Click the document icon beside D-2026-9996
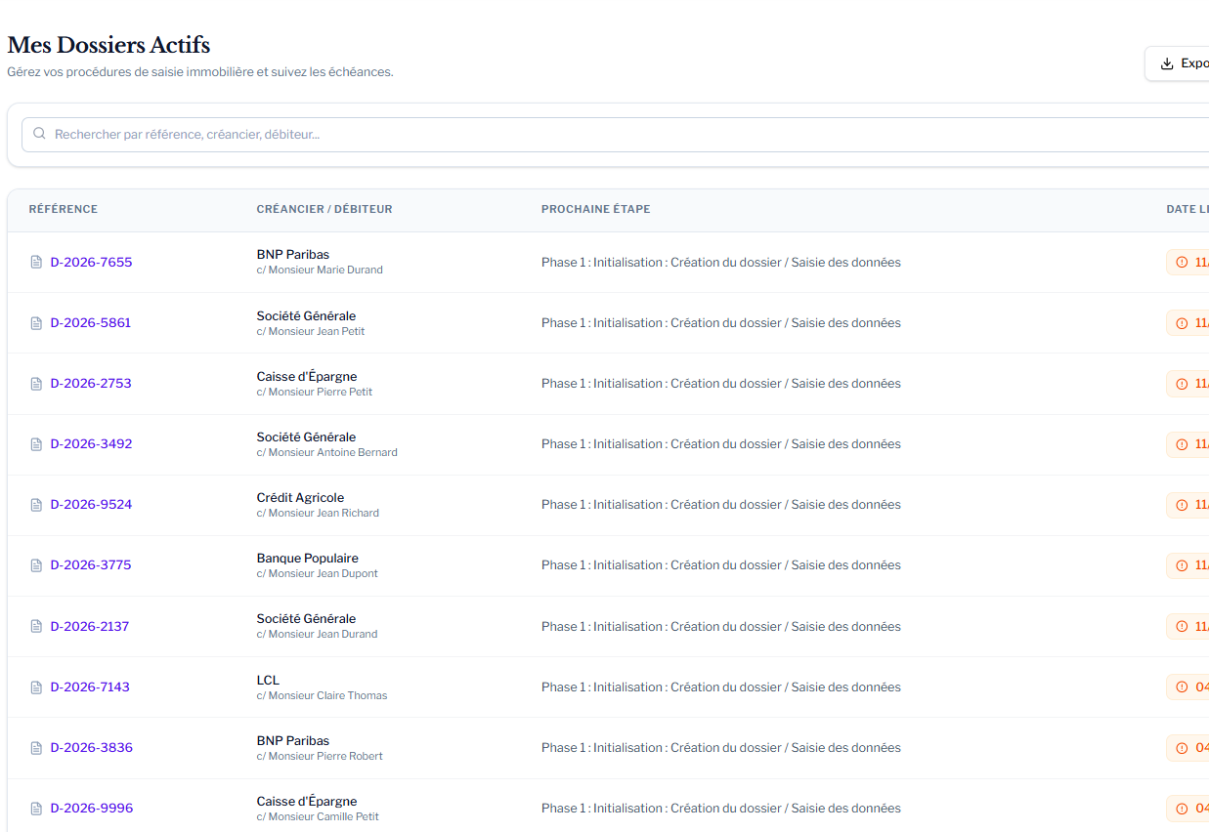Screen dimensions: 1209x832 pos(35,808)
